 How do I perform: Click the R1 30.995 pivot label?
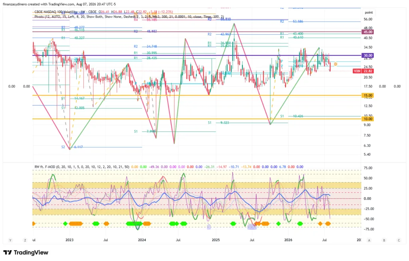click(x=145, y=53)
